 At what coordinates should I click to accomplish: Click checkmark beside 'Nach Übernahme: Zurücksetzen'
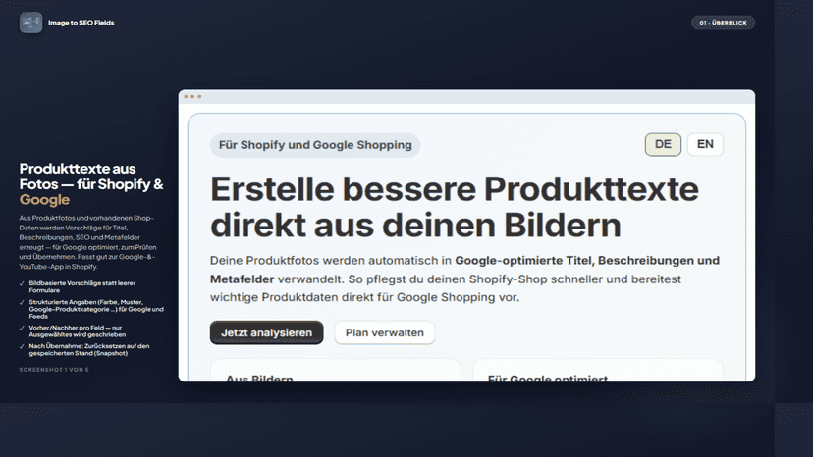(22, 346)
